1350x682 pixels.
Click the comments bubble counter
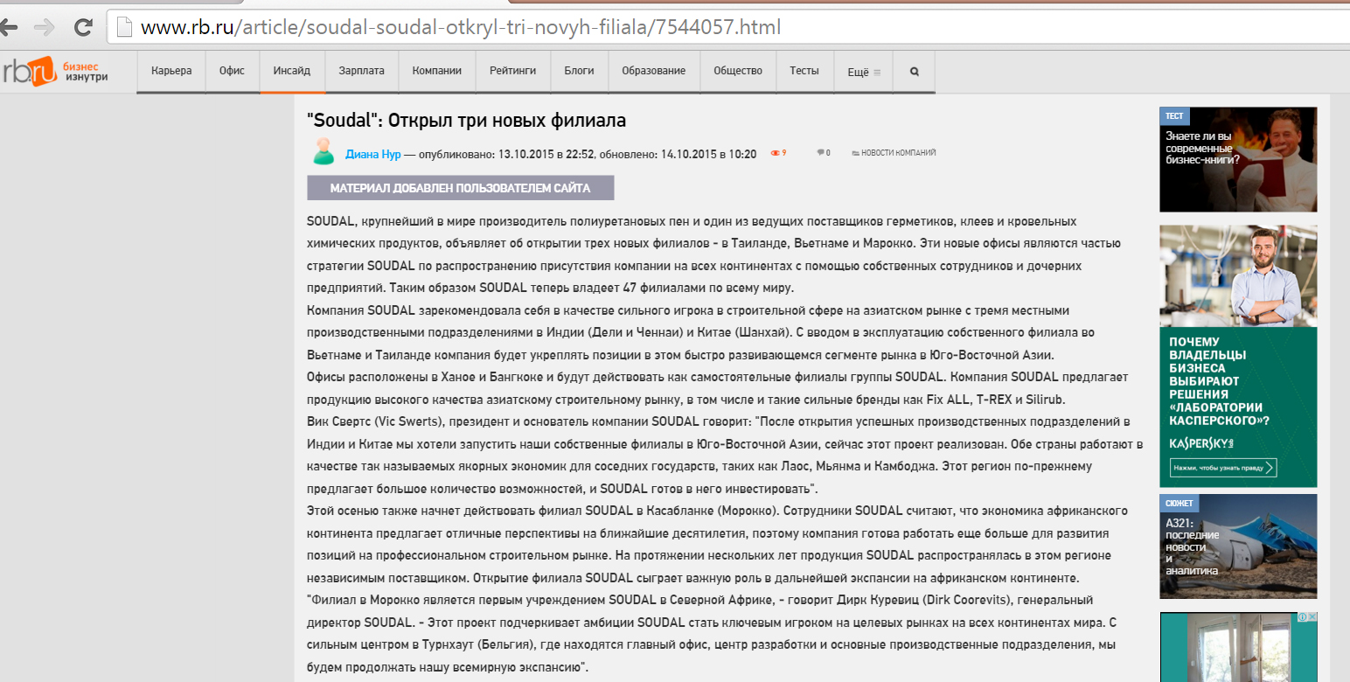click(823, 153)
